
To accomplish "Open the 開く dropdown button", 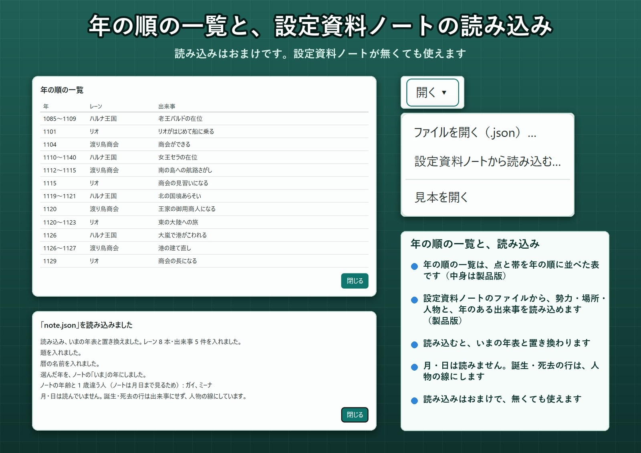I will point(432,92).
